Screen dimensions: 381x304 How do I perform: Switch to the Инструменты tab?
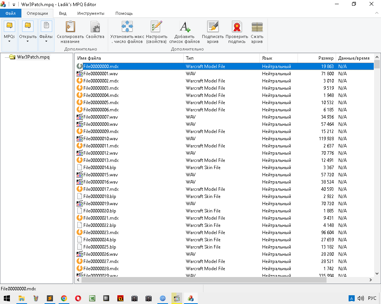pyautogui.click(x=91, y=13)
